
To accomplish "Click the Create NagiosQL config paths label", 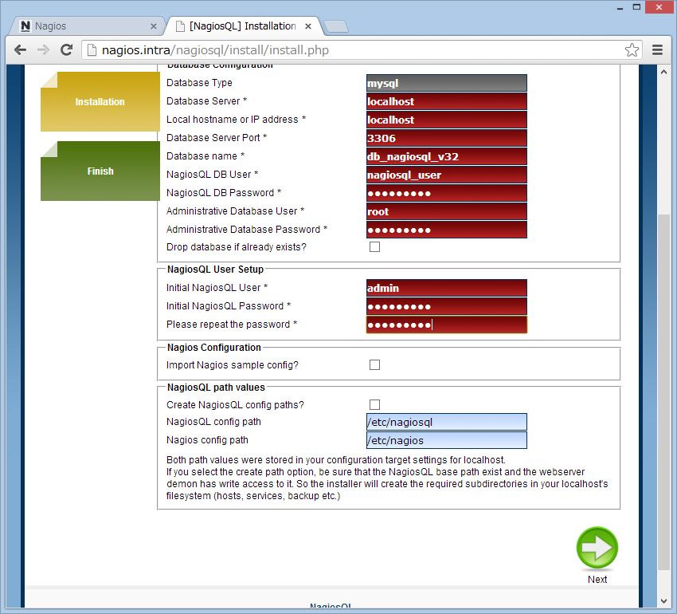I will tap(235, 405).
